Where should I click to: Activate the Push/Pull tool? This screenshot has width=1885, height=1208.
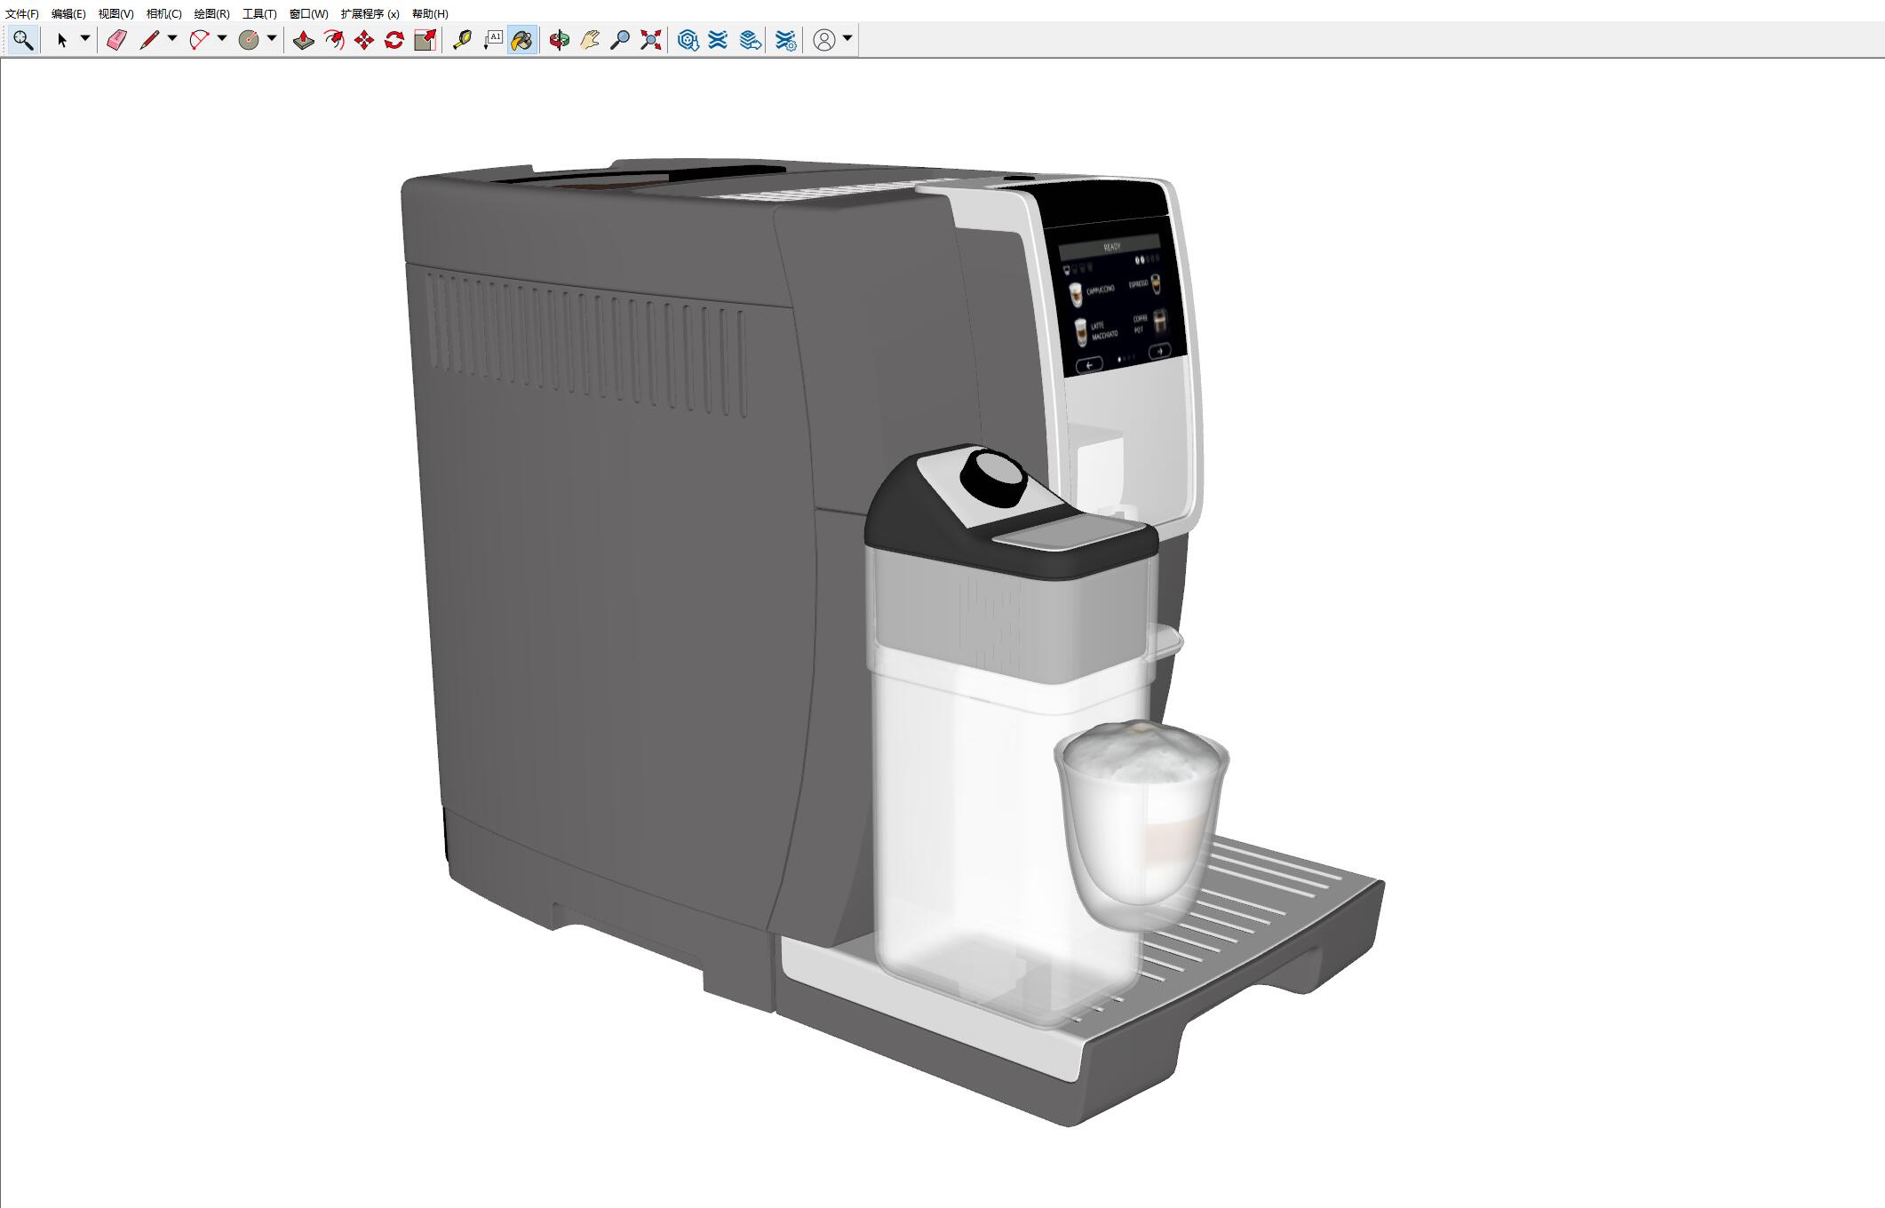(x=303, y=40)
